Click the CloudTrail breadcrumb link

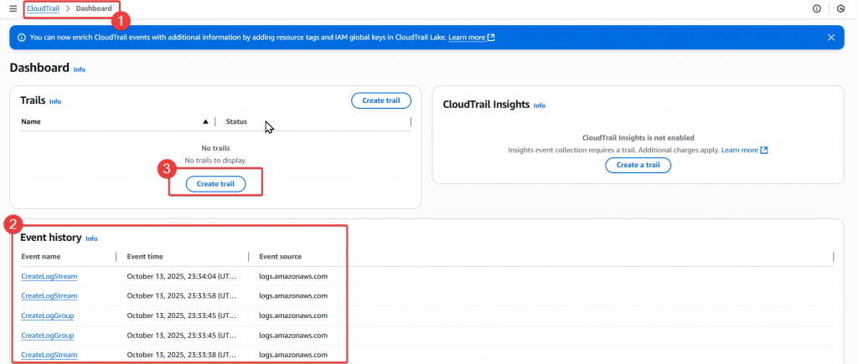point(44,8)
